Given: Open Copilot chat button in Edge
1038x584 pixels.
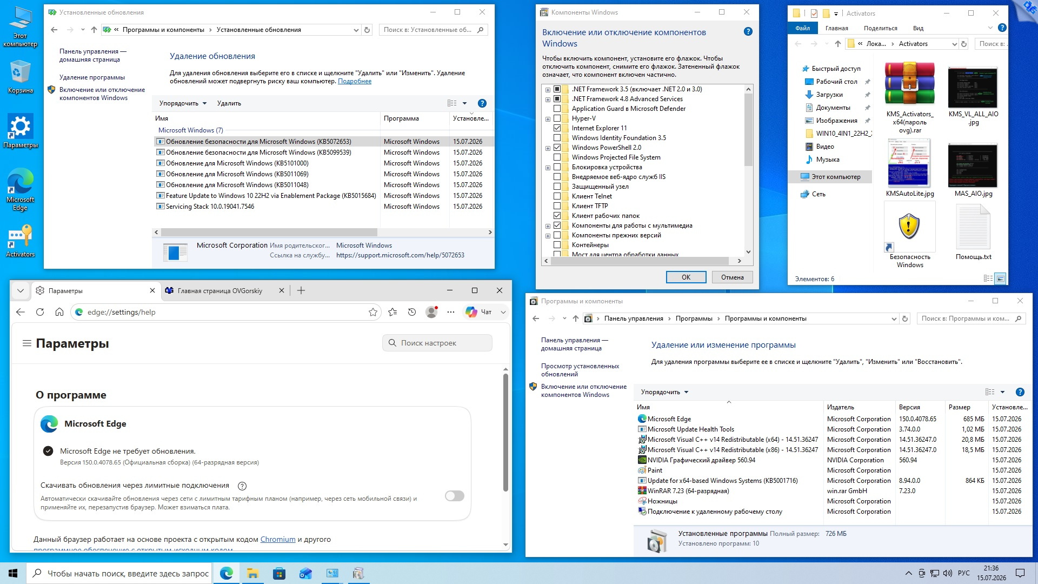Looking at the screenshot, I should (x=479, y=312).
